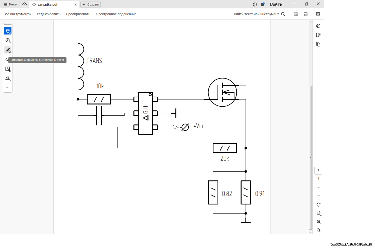The image size is (375, 248).
Task: Open the Меню hamburger menu
Action: tap(10, 4)
